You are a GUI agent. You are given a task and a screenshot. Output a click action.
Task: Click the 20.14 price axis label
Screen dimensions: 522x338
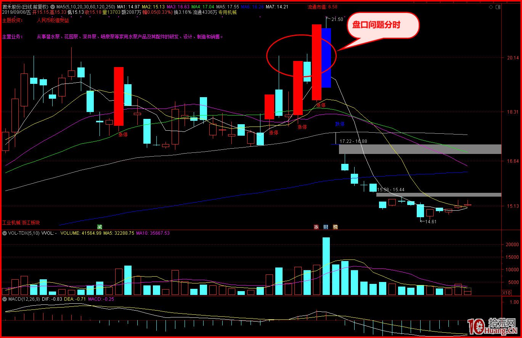[513, 58]
